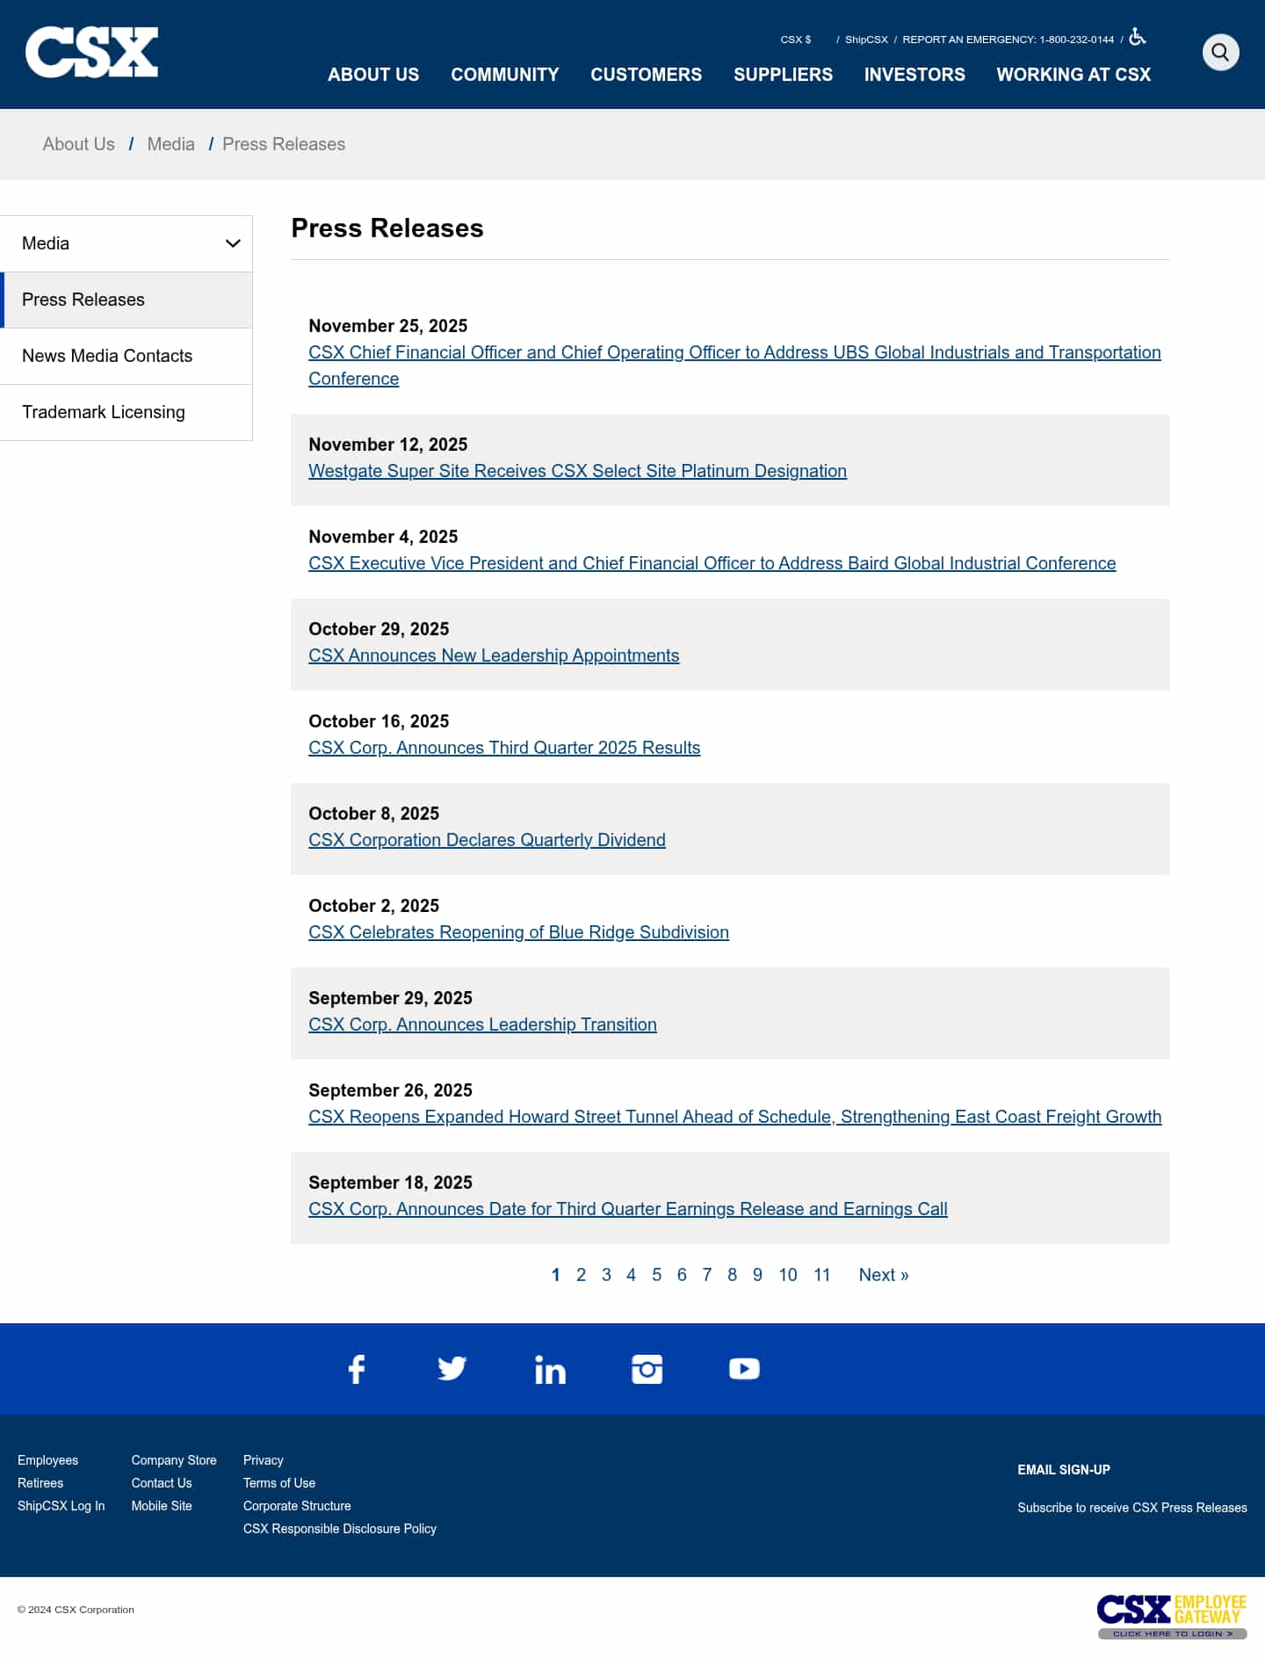Select News Media Contacts in sidebar
Image resolution: width=1265 pixels, height=1665 pixels.
click(126, 356)
